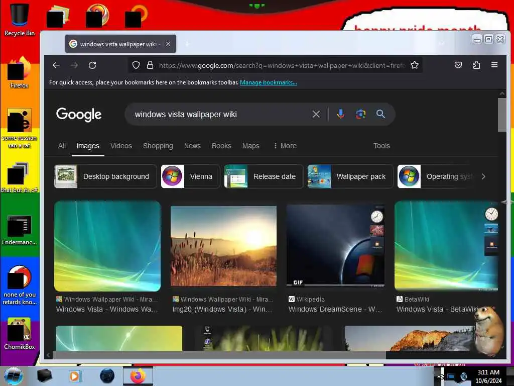Open Google Lens image search
514x386 pixels.
click(360, 114)
